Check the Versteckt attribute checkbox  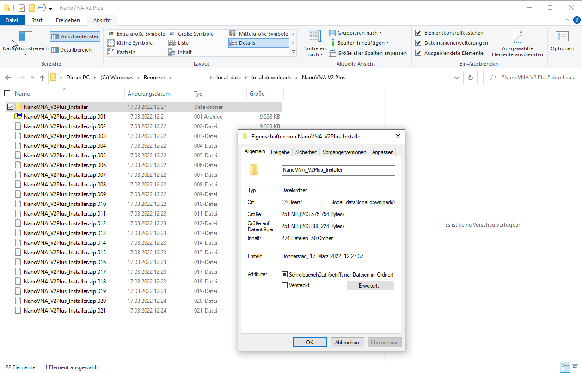[x=285, y=285]
